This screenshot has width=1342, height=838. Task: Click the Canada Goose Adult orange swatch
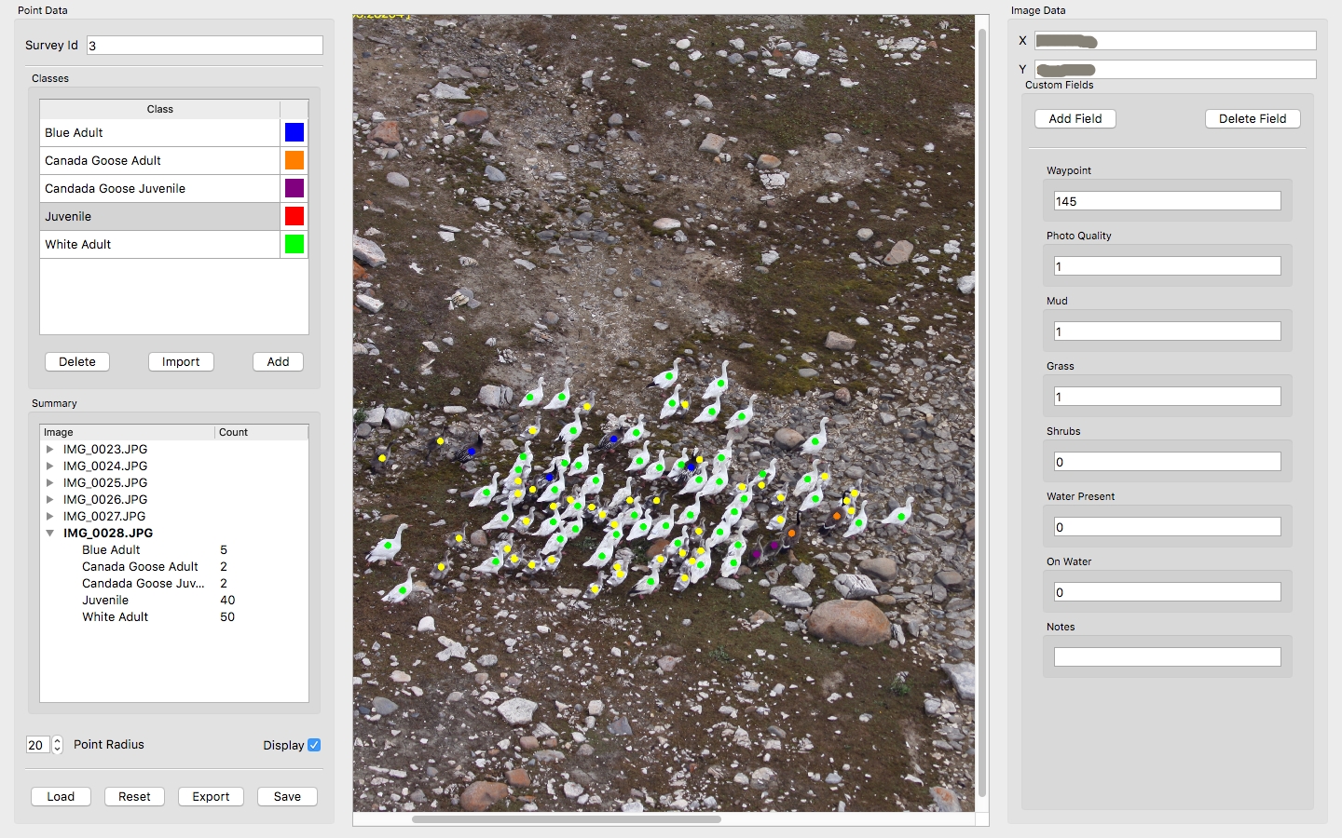pos(294,160)
